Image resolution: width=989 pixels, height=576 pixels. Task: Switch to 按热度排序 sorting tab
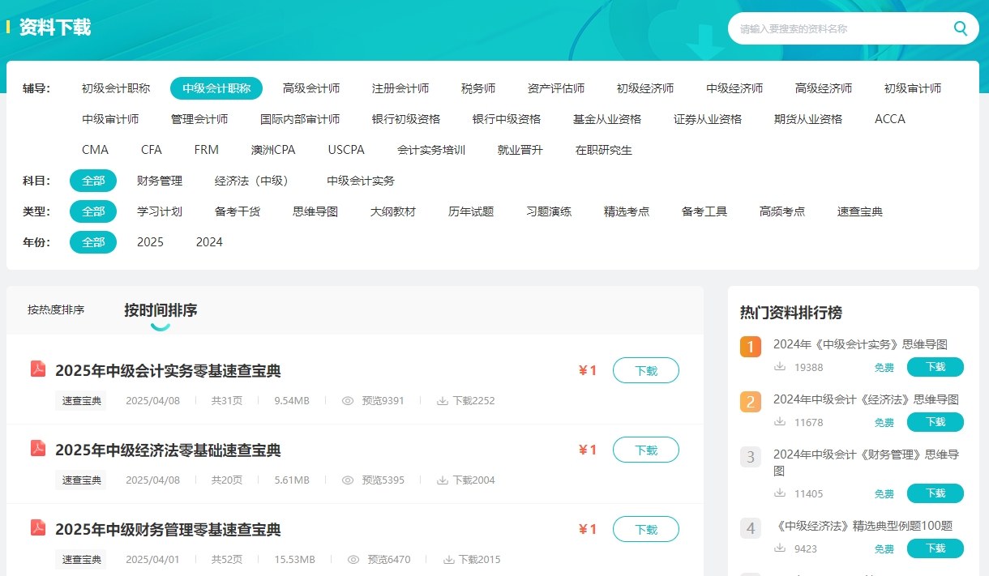click(x=56, y=310)
